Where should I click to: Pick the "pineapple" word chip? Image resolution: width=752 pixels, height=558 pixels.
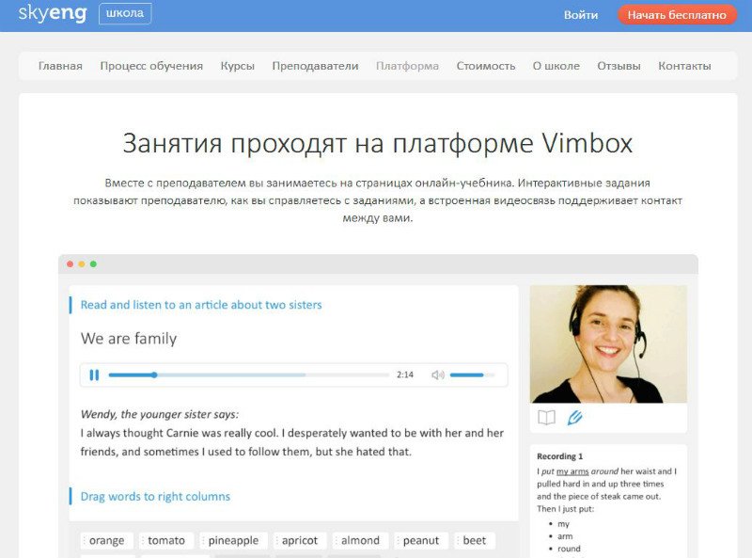pos(232,540)
